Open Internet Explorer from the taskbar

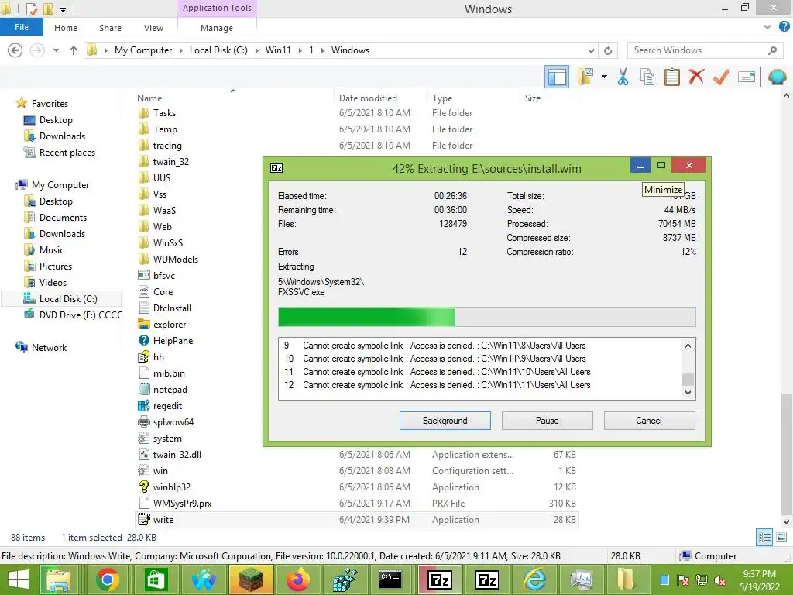pos(534,580)
